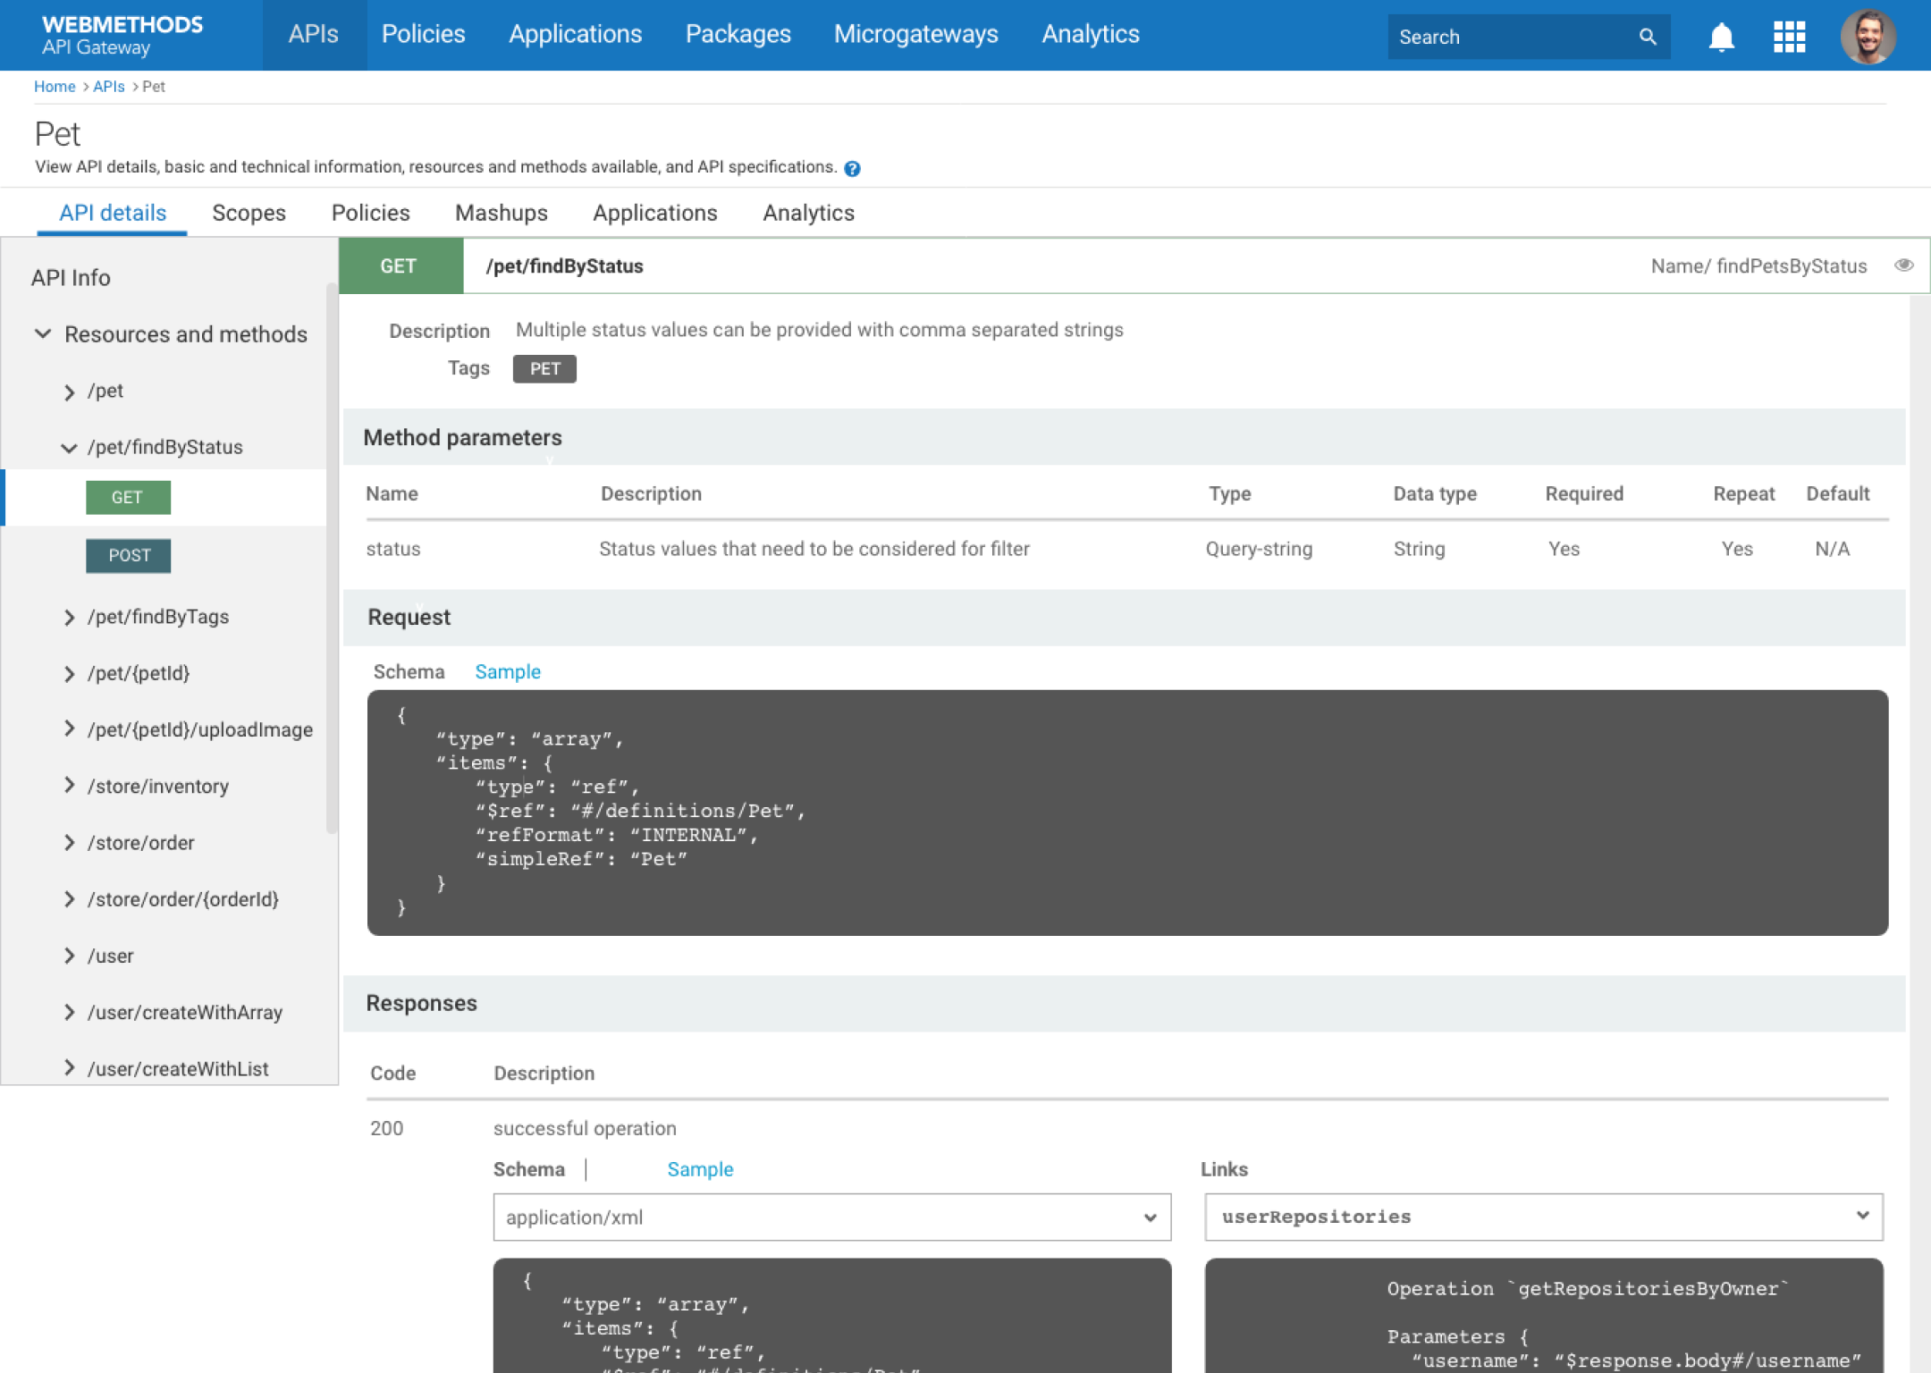Expand the /user resource

click(69, 956)
